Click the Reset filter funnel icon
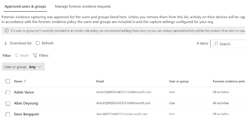 [x=16, y=55]
